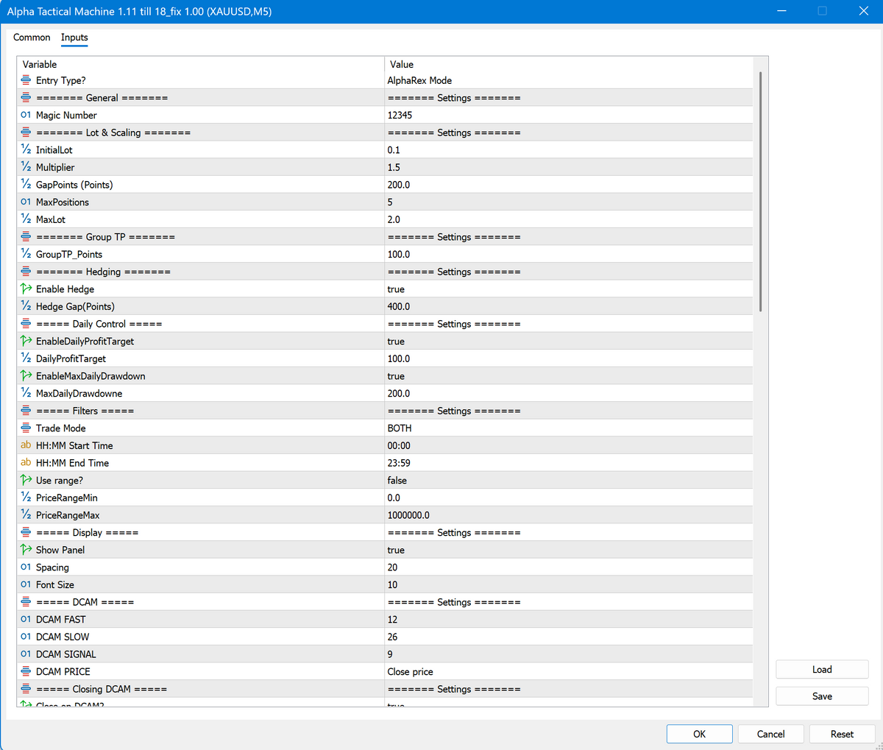The width and height of the screenshot is (883, 750).
Task: Click the vertical scrollbar of the inputs list
Action: (760, 191)
